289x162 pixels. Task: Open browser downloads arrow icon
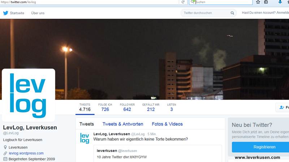tap(280, 2)
